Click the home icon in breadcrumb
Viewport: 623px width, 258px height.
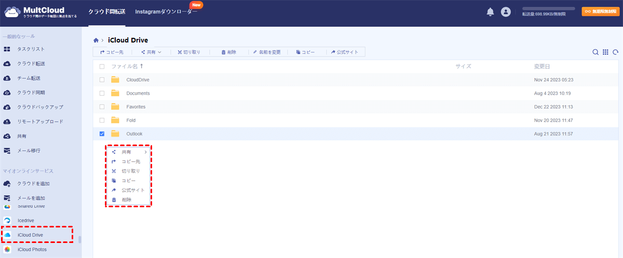tap(96, 40)
